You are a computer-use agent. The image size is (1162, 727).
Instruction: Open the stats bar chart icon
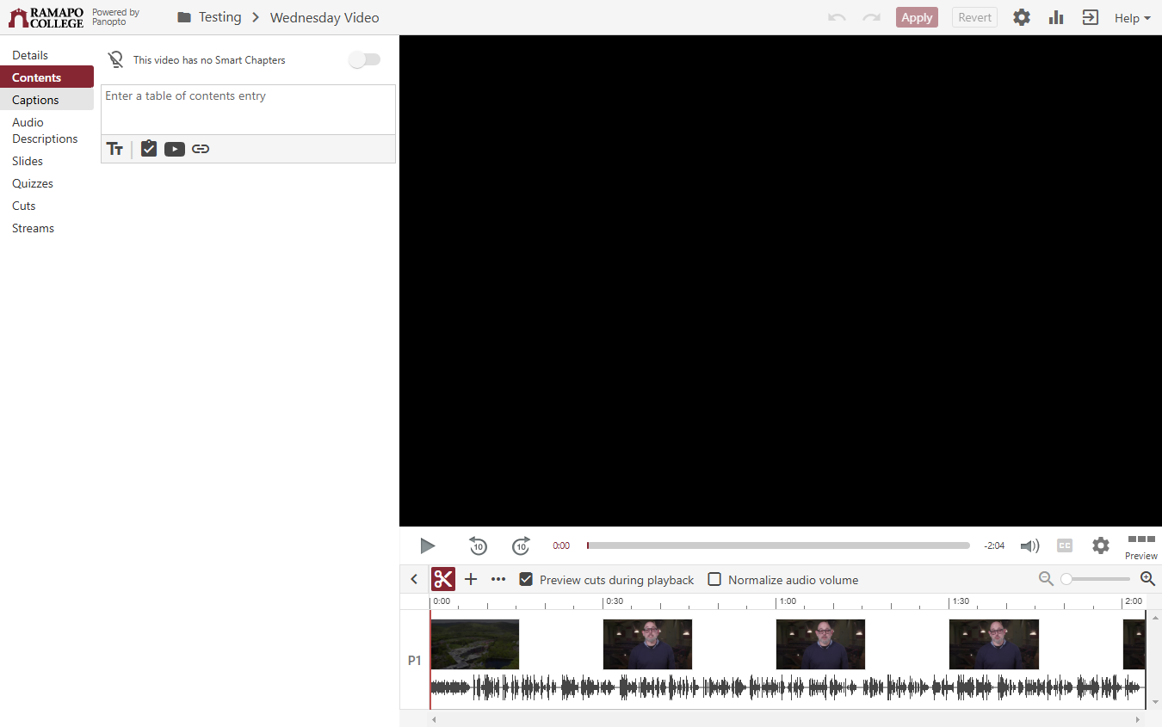click(1056, 17)
